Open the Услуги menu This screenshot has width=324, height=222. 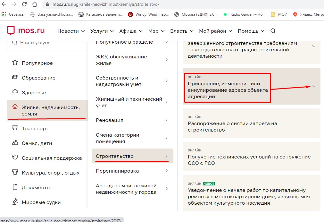coord(102,31)
